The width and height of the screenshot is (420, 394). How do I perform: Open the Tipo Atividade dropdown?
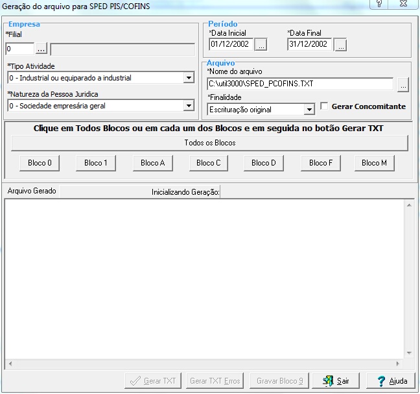[x=189, y=78]
